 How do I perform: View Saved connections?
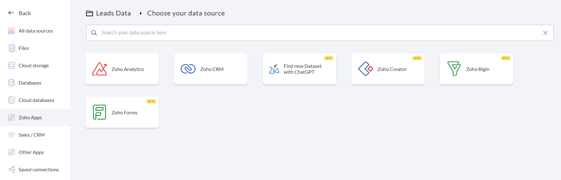pyautogui.click(x=38, y=170)
